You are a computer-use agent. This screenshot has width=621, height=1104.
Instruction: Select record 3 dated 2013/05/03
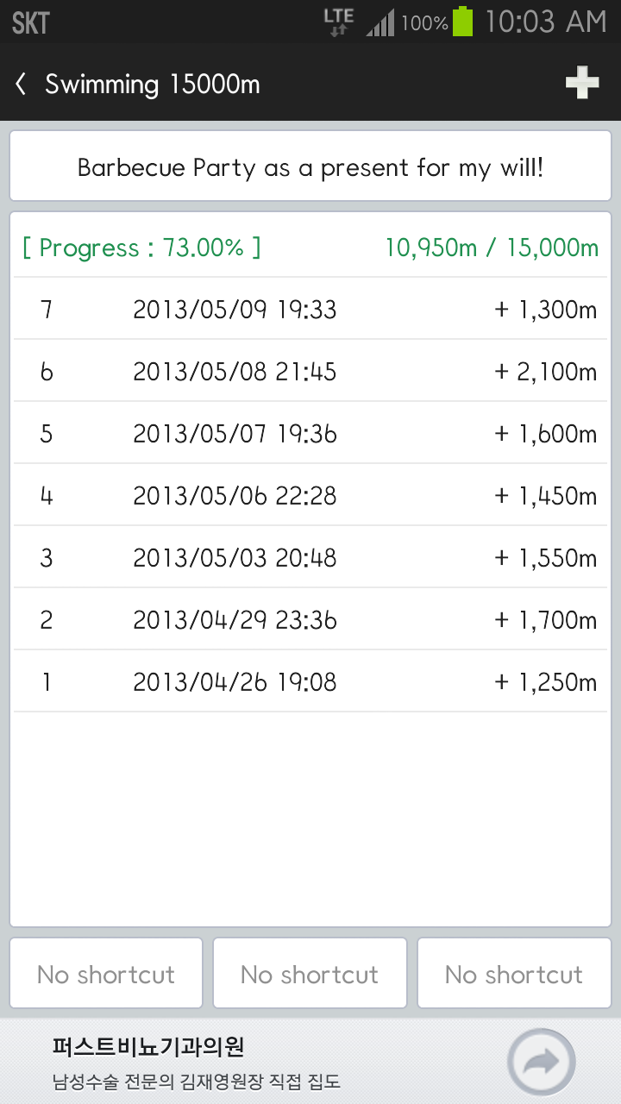(x=310, y=557)
